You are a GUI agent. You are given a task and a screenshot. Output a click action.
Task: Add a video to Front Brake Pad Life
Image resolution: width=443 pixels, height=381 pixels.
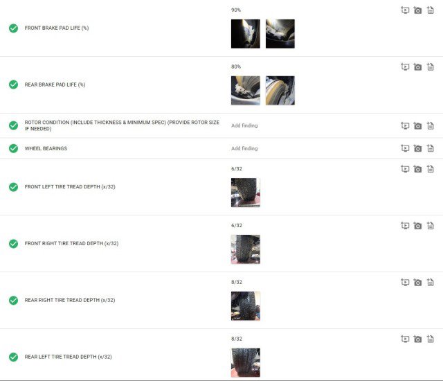(405, 10)
